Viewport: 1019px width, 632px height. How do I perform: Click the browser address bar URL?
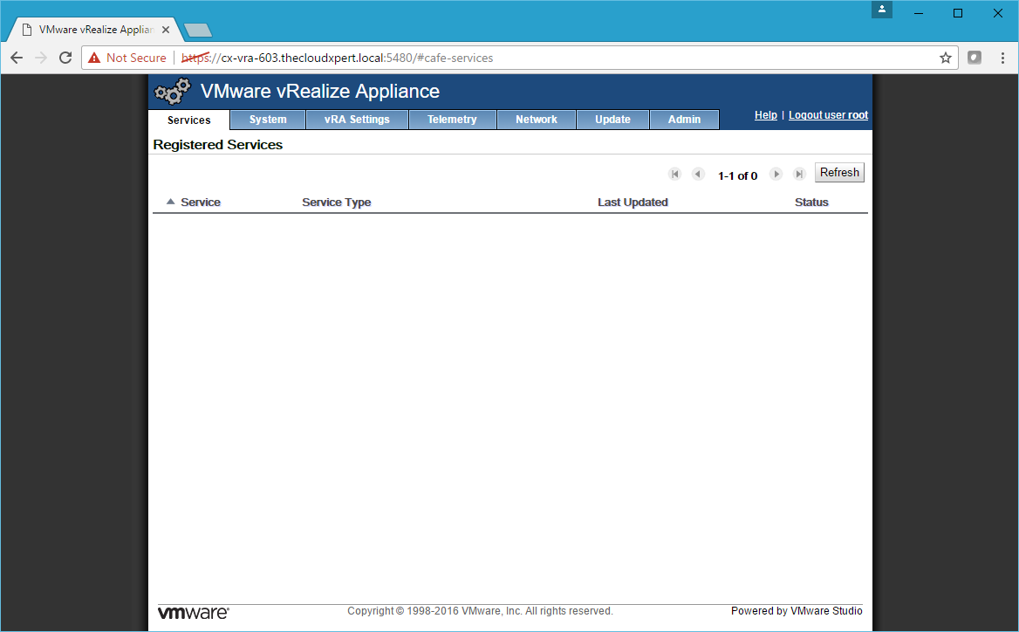pyautogui.click(x=349, y=58)
